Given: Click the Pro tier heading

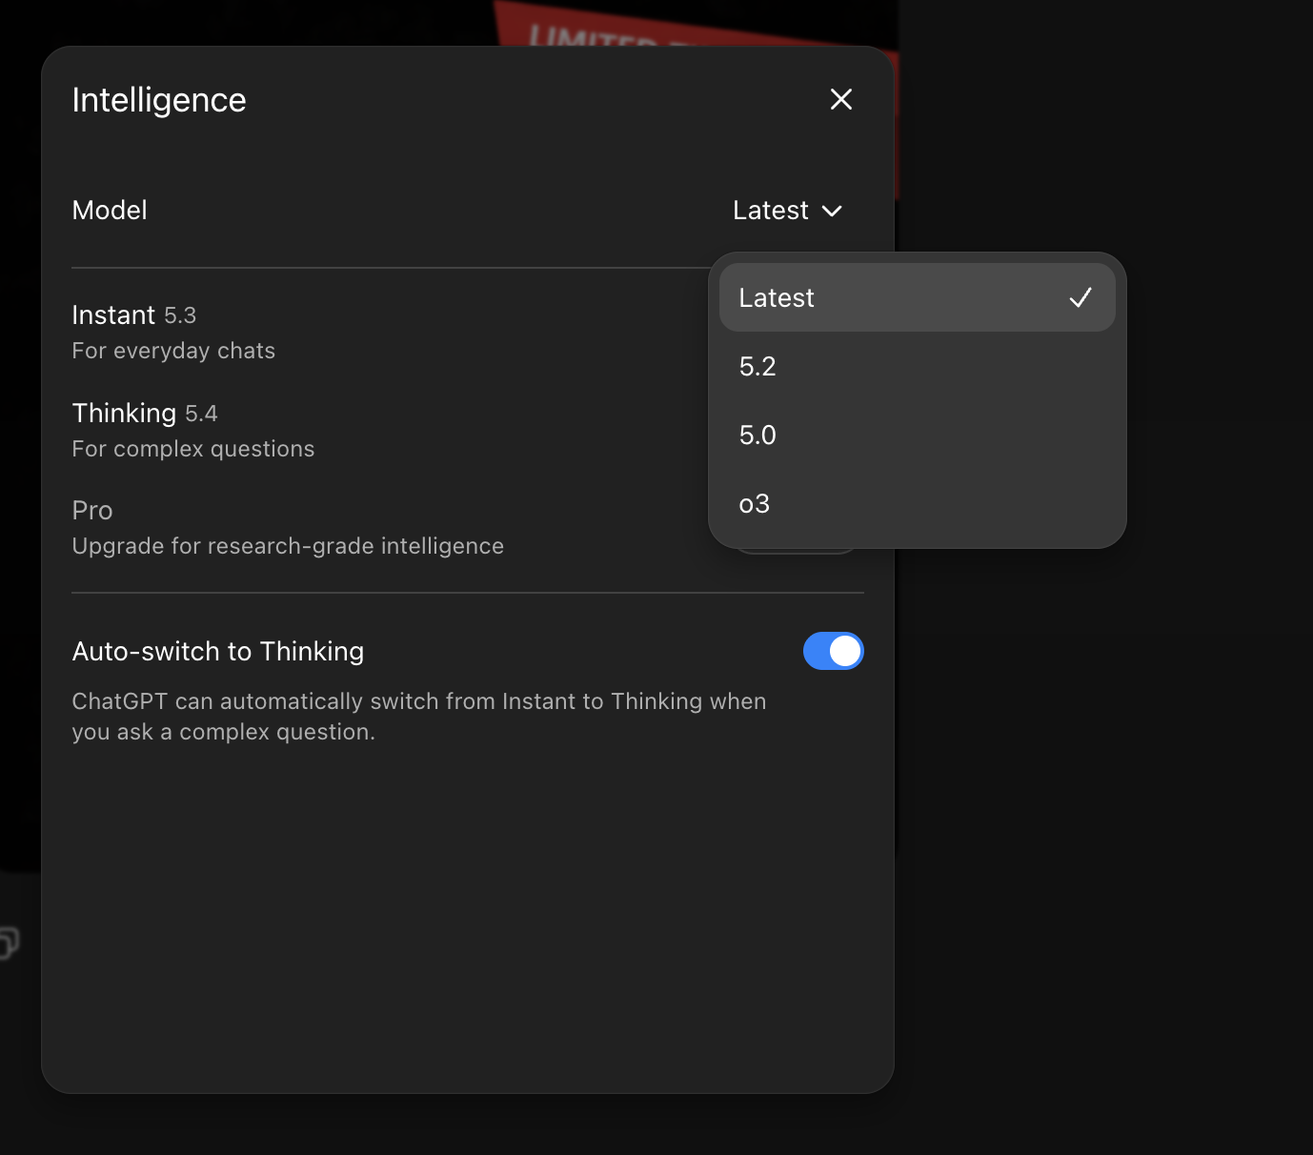Looking at the screenshot, I should [x=92, y=511].
